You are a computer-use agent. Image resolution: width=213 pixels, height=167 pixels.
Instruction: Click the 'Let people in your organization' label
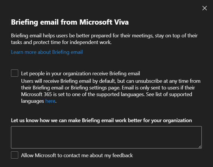click(x=80, y=73)
